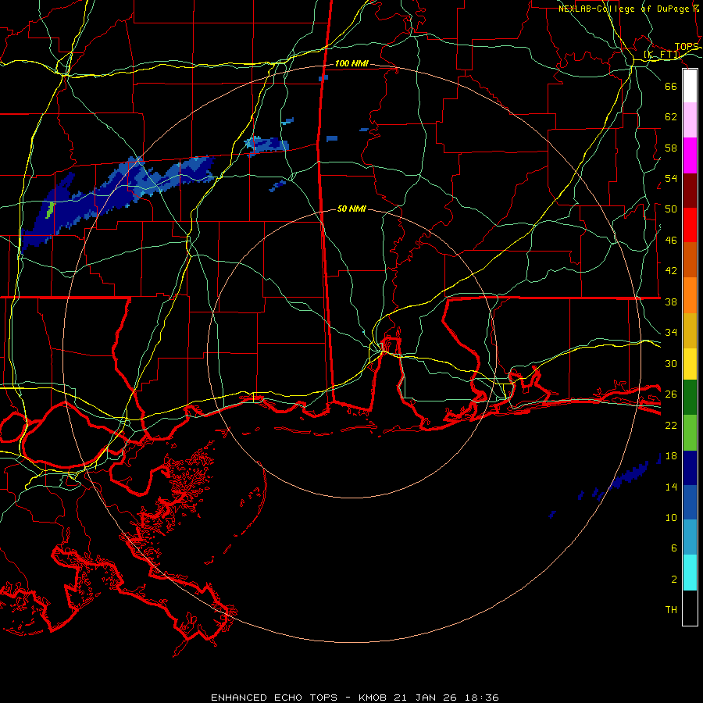The width and height of the screenshot is (703, 703).
Task: Click the legend value '42'
Action: point(671,271)
